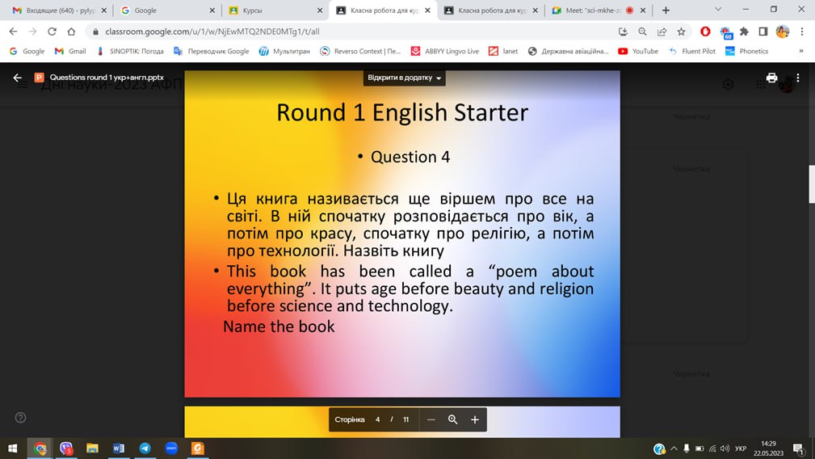The width and height of the screenshot is (815, 459).
Task: Expand the 'Відкрити в додатку' dropdown
Action: (x=405, y=78)
